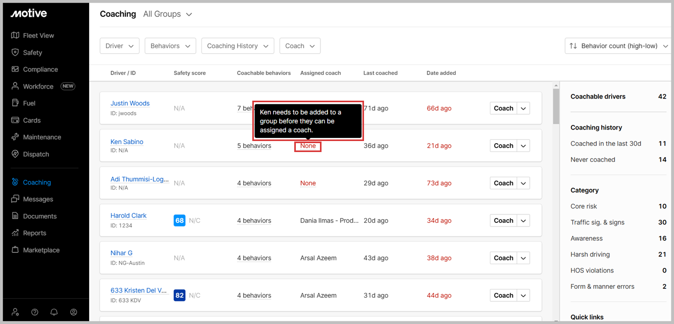Expand Coach arrow for Nihar G

[523, 258]
